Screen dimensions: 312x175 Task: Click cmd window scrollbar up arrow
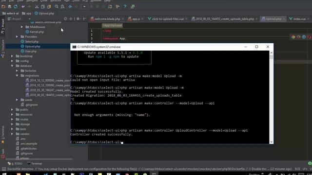pyautogui.click(x=271, y=52)
